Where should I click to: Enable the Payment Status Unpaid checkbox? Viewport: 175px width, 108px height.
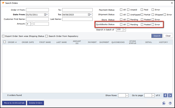point(128,10)
